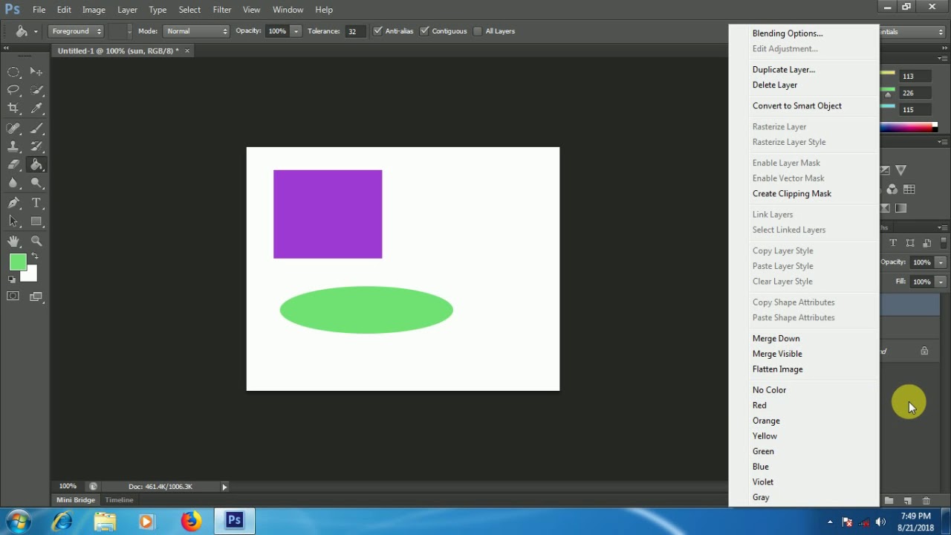Select the Eyedropper tool
The height and width of the screenshot is (535, 951).
(x=36, y=108)
